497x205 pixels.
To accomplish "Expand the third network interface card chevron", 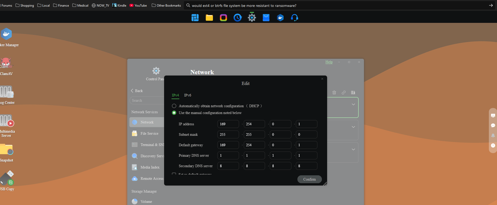I will [x=353, y=149].
